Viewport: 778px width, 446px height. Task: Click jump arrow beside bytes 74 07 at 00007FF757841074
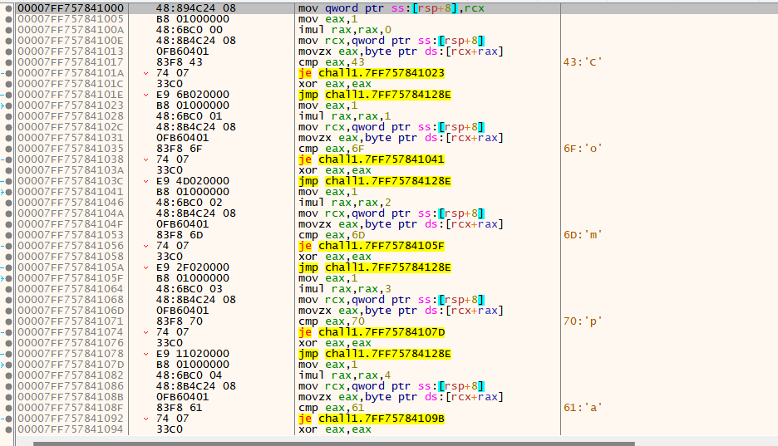tap(146, 332)
